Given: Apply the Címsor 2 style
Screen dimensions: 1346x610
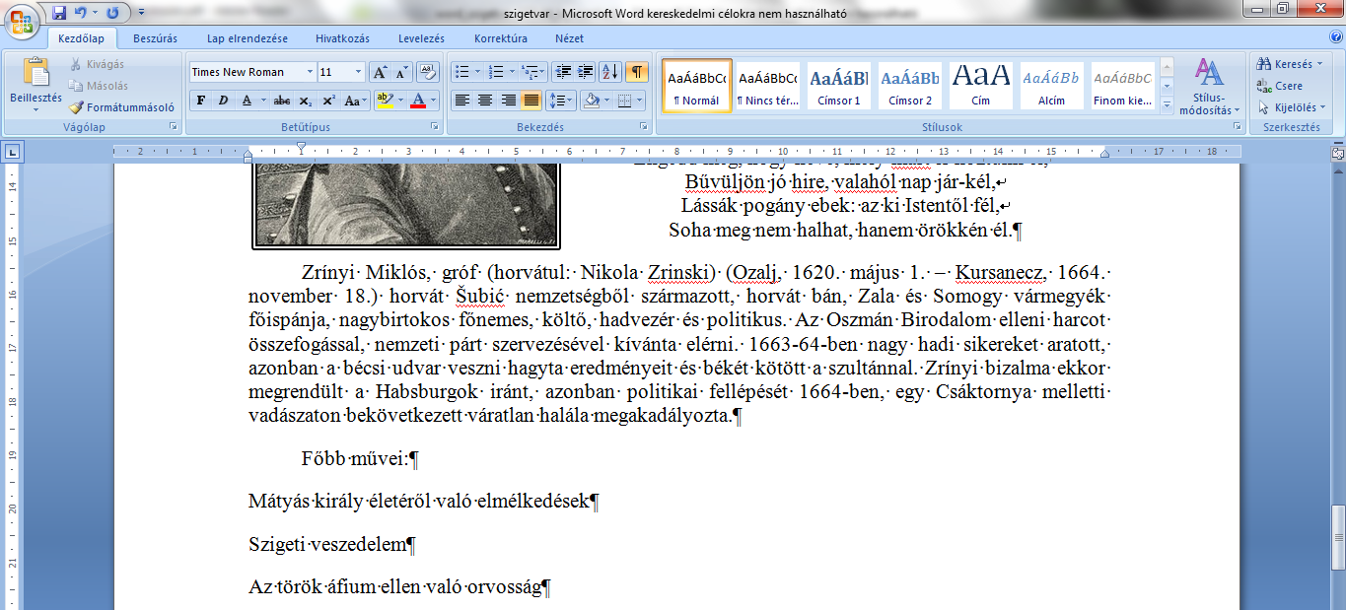Looking at the screenshot, I should pos(909,86).
